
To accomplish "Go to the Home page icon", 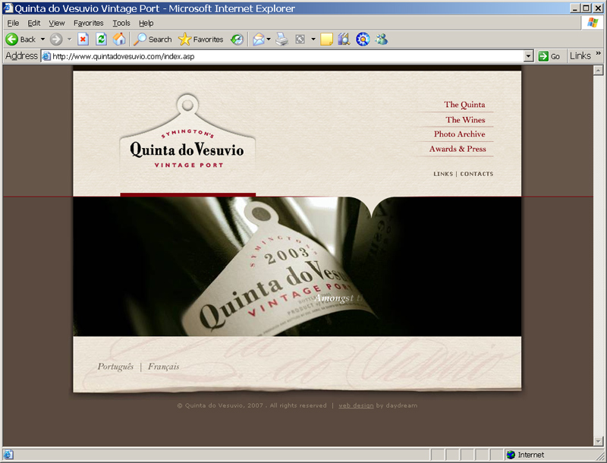I will tap(119, 39).
